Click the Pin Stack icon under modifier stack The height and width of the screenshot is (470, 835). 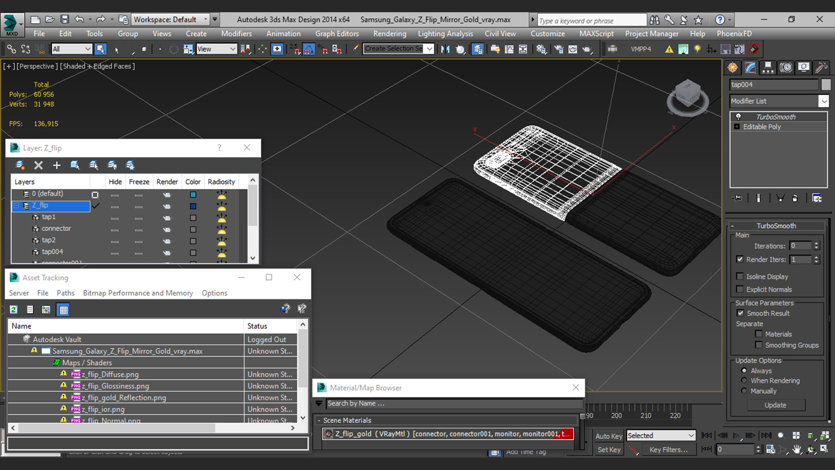click(737, 198)
